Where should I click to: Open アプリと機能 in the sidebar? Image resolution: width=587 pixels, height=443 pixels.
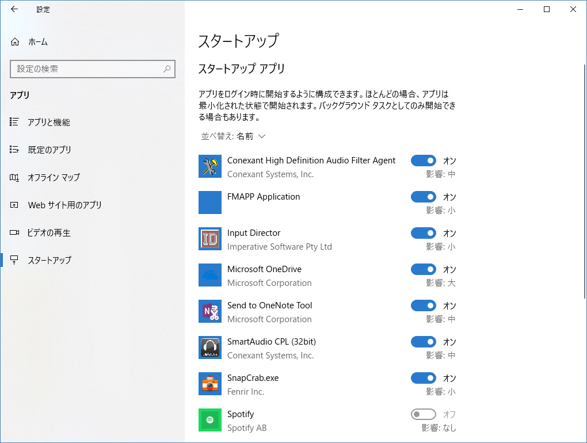pos(49,122)
